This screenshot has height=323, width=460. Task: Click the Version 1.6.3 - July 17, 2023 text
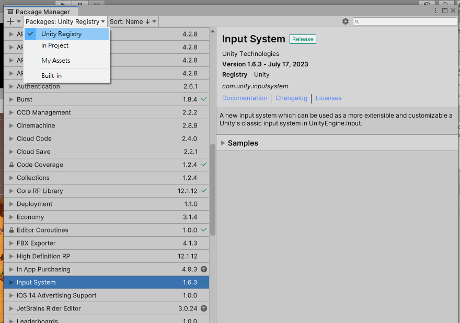point(265,64)
